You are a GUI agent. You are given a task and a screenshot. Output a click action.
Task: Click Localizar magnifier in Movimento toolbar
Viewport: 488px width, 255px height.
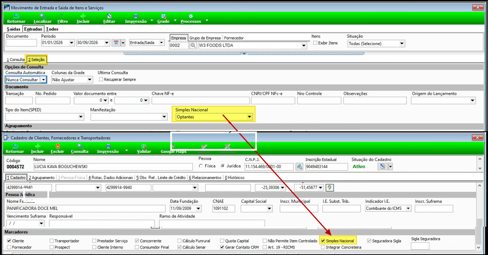click(x=42, y=16)
